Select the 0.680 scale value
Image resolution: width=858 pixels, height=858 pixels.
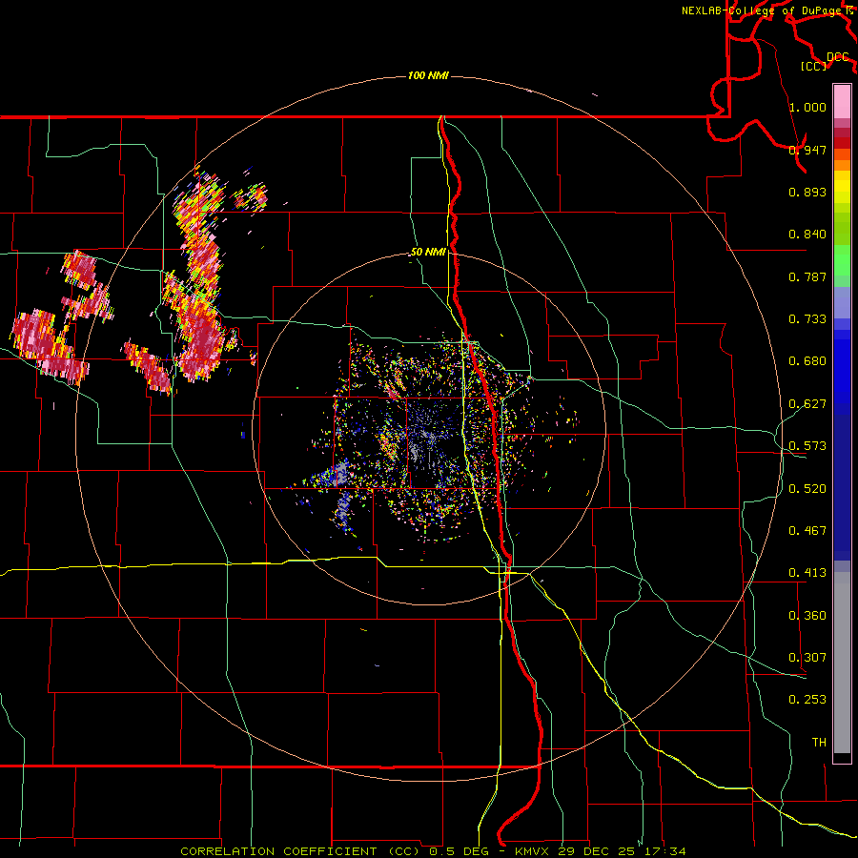point(807,361)
